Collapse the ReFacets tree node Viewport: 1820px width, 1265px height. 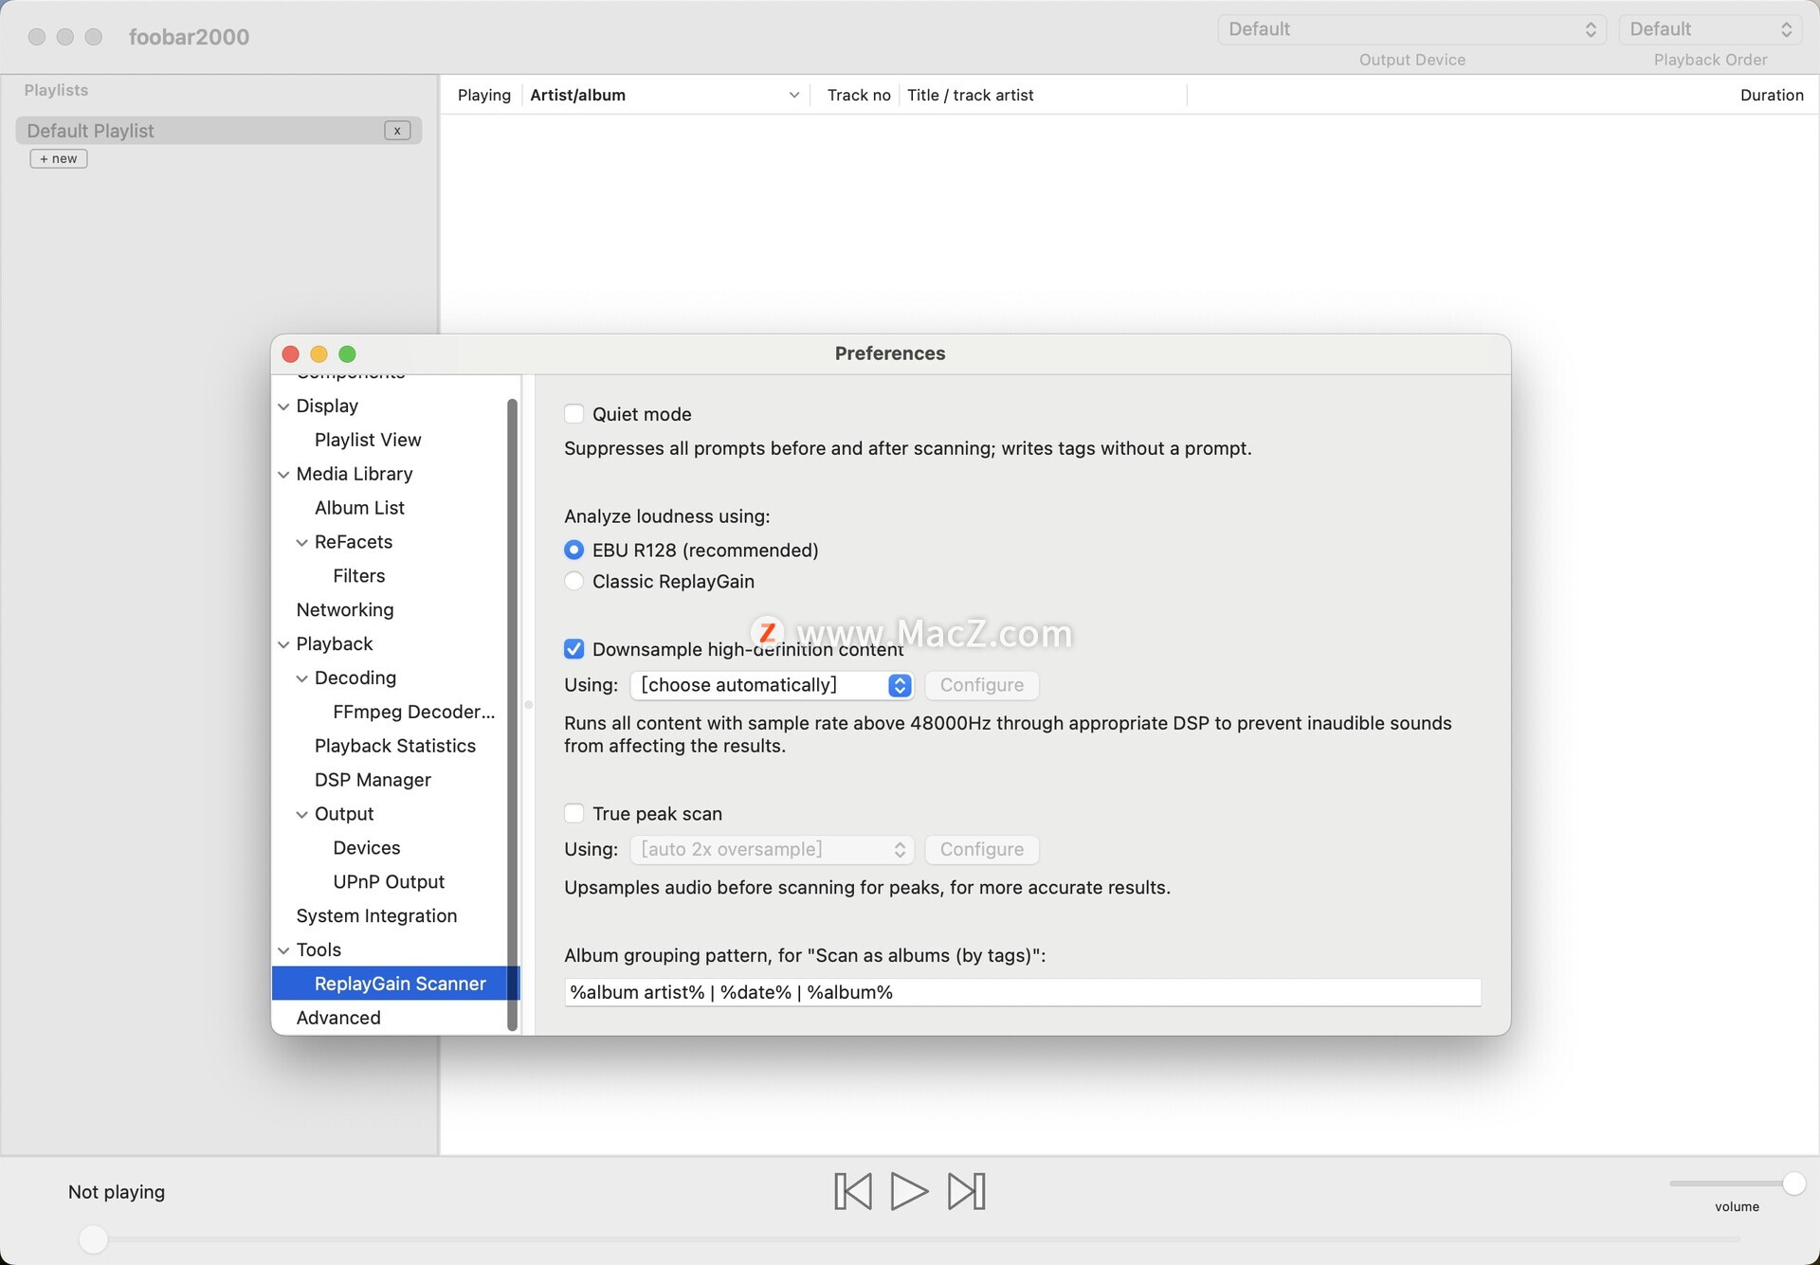coord(301,543)
